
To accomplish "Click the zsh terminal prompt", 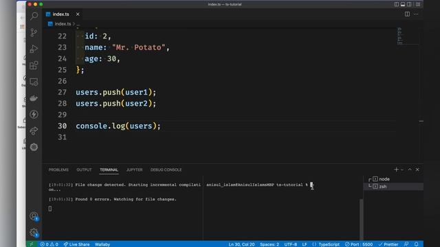I will [x=257, y=185].
